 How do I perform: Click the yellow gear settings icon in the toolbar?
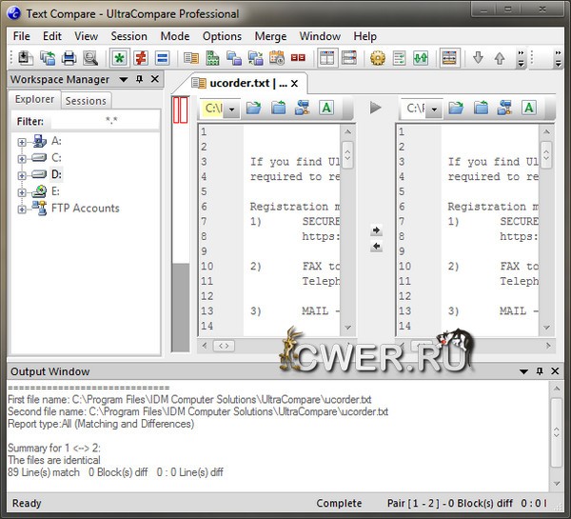[377, 59]
